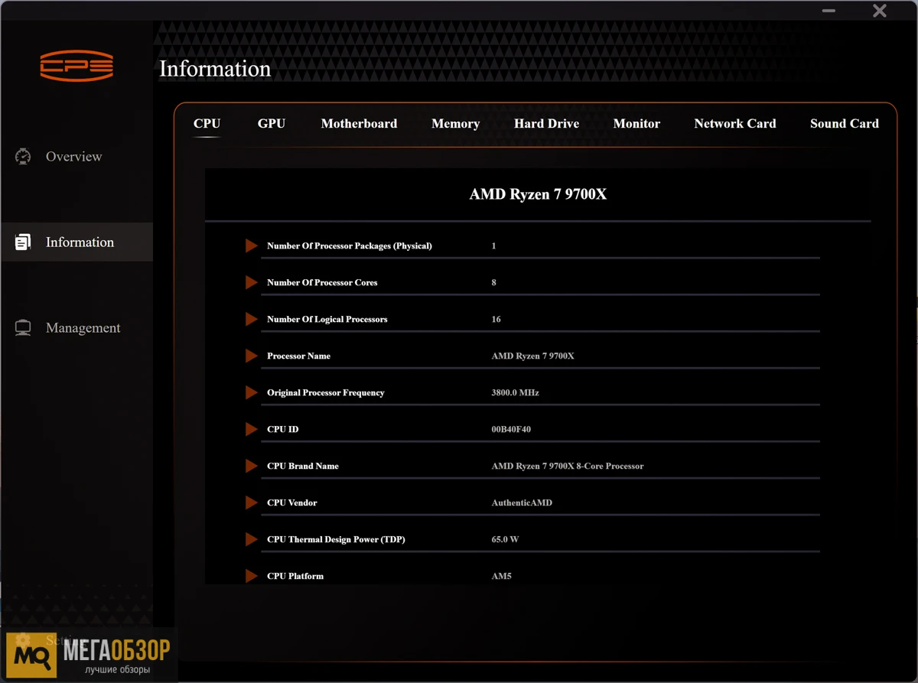This screenshot has width=918, height=683.
Task: Click the Information page title
Action: [215, 69]
